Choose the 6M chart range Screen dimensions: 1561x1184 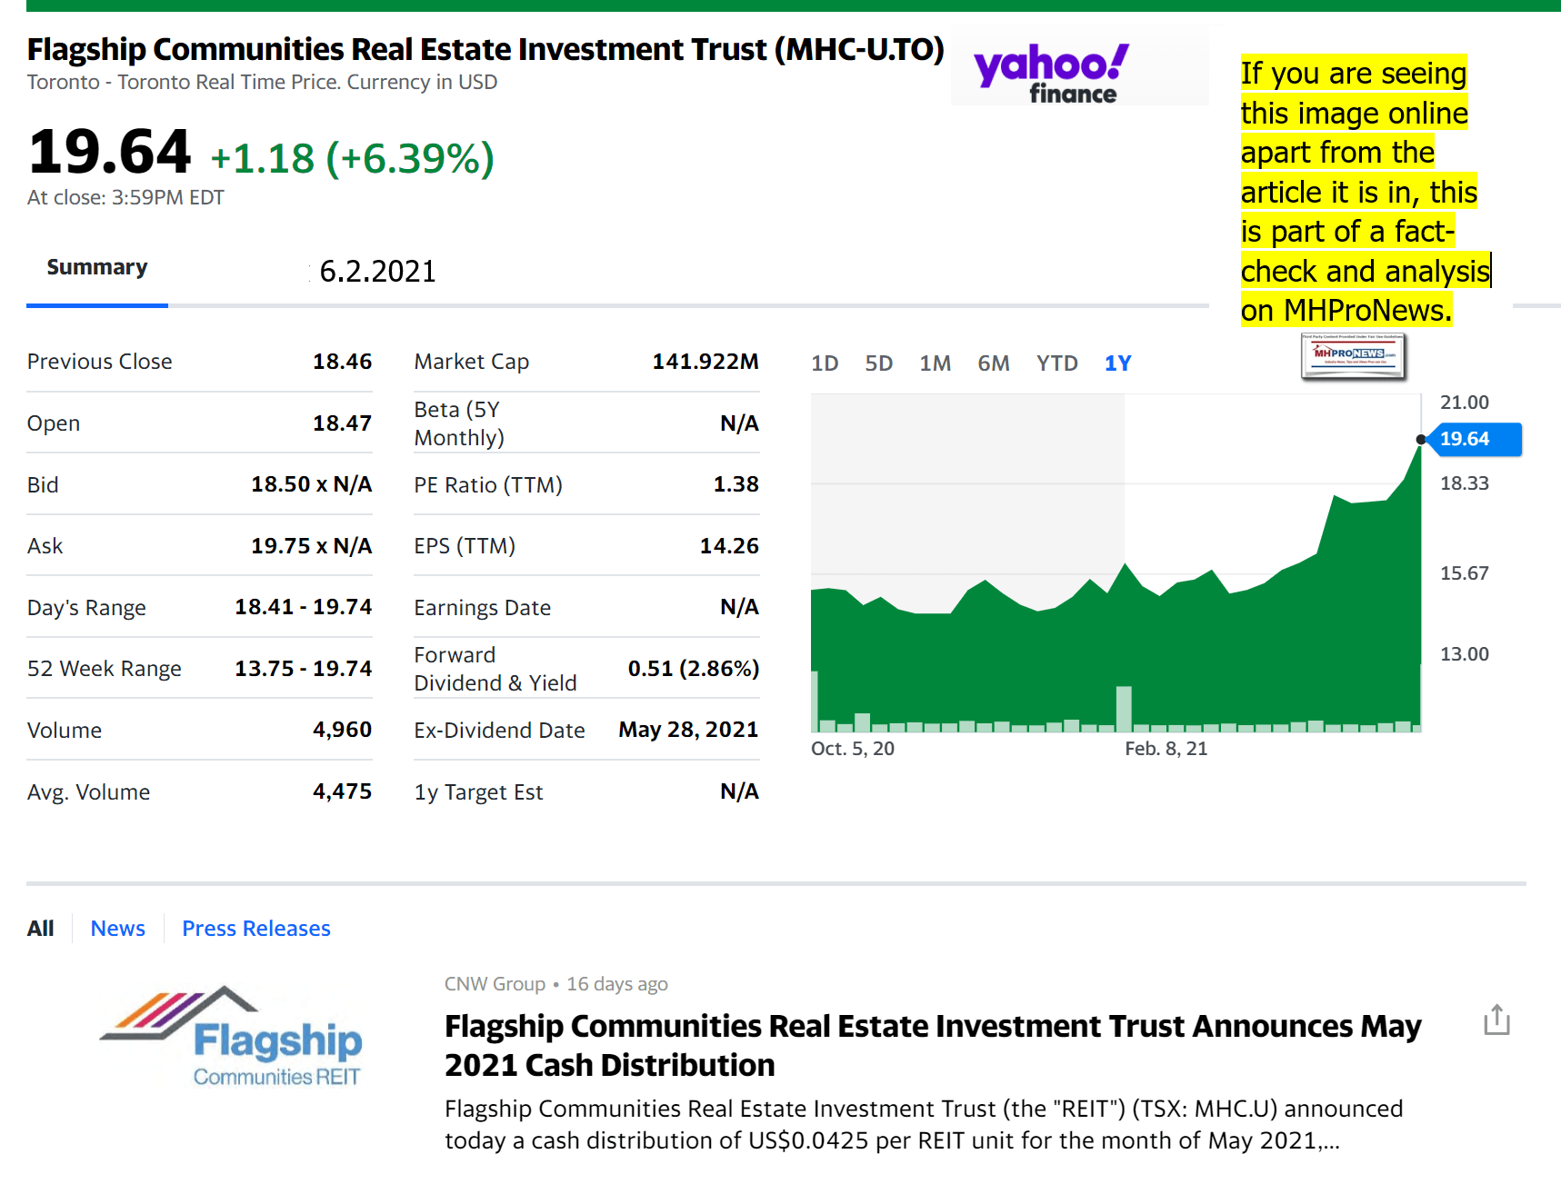tap(993, 363)
